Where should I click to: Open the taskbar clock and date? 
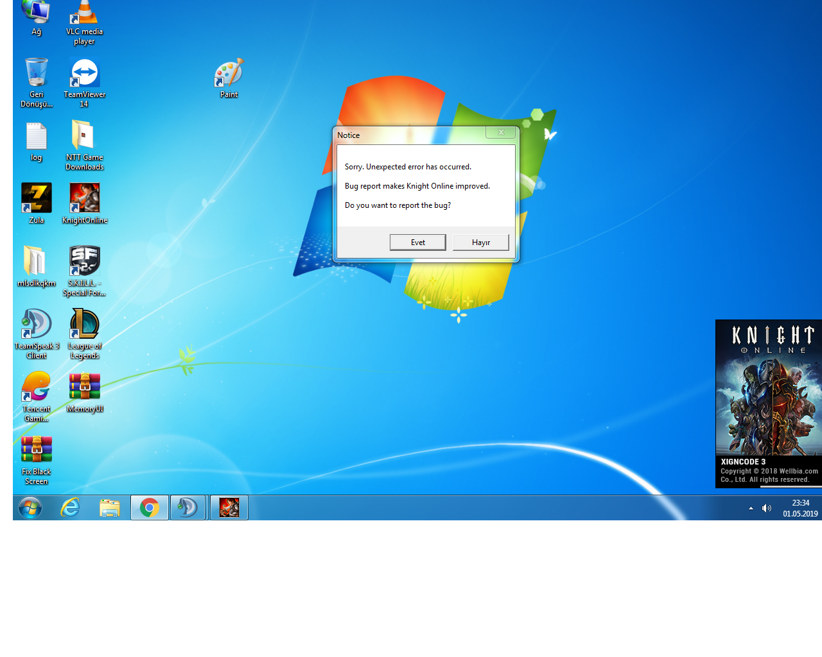[800, 508]
